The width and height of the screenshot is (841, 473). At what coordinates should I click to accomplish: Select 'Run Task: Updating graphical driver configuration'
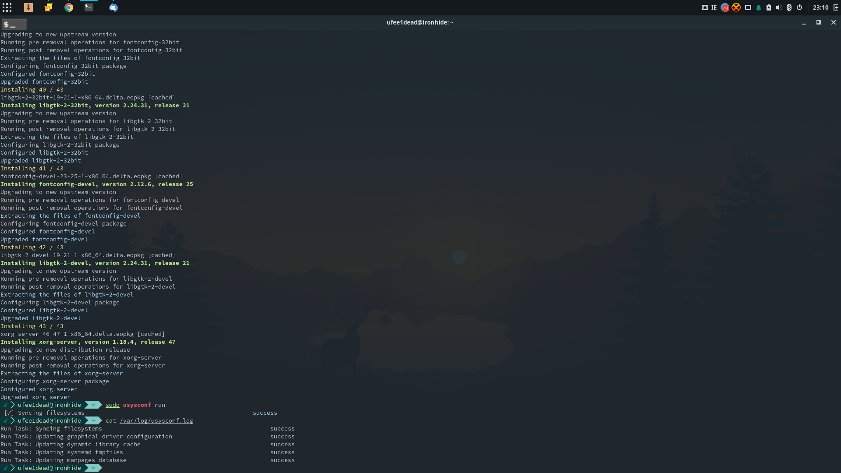point(86,437)
